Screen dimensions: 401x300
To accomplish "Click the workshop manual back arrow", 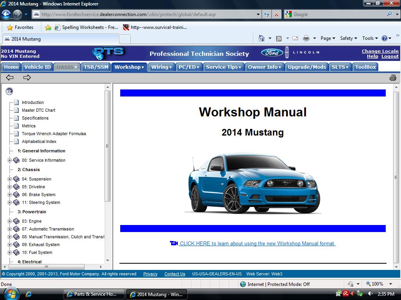I will (9, 78).
